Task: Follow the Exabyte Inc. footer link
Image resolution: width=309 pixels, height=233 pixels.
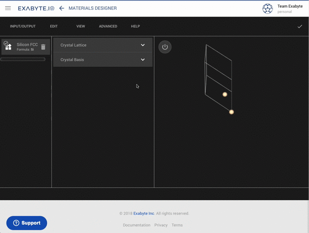Action: [x=144, y=213]
